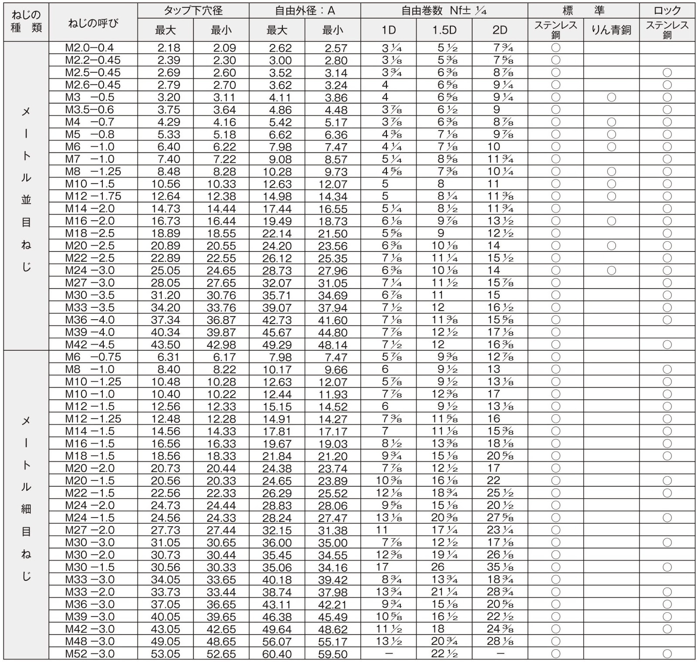
Task: Click the ロック header cell
Action: click(667, 10)
